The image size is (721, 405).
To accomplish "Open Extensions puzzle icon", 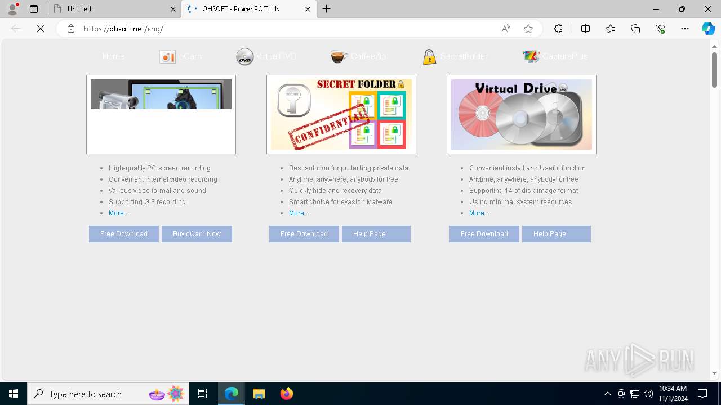I will (x=558, y=29).
